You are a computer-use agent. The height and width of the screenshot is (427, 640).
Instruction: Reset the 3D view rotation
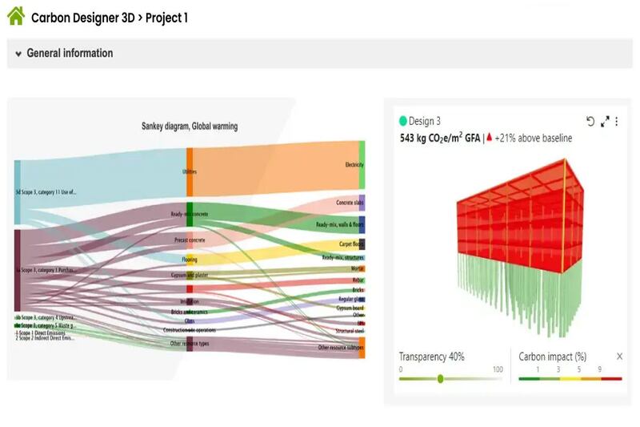point(590,122)
